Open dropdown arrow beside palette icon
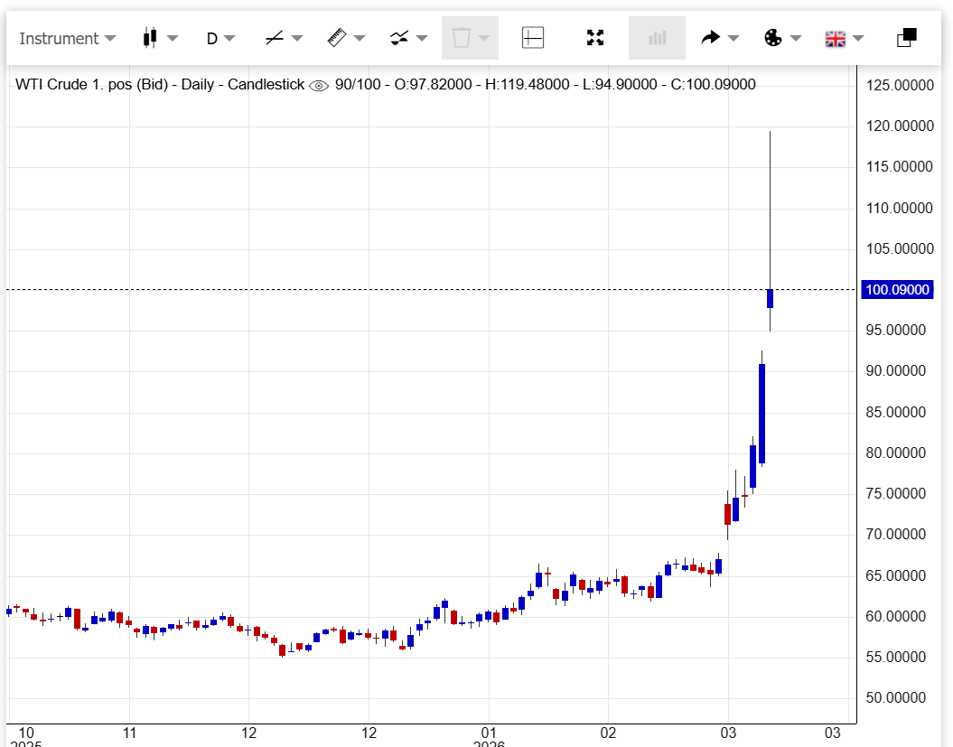 click(796, 38)
